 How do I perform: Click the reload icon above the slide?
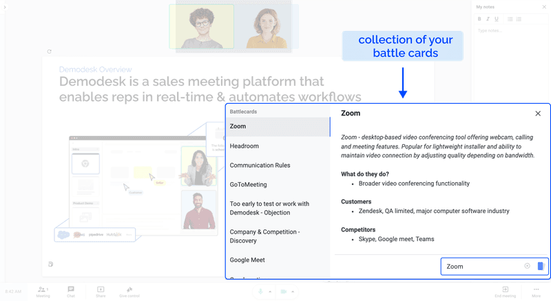point(49,52)
